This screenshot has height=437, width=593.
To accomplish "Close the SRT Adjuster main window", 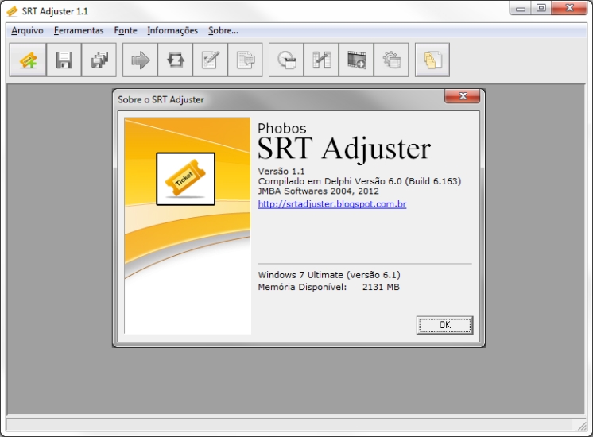I will tap(570, 8).
